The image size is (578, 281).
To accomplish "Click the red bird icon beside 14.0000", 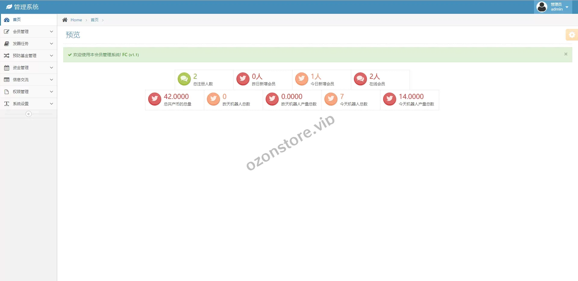I will tap(389, 99).
